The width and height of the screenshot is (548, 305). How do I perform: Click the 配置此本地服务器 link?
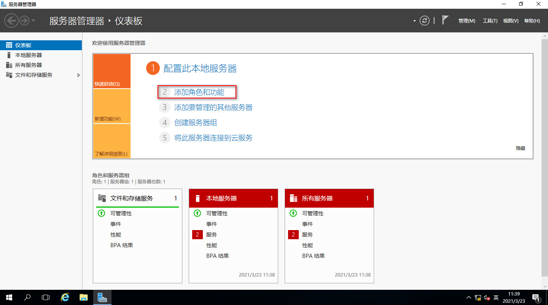200,68
